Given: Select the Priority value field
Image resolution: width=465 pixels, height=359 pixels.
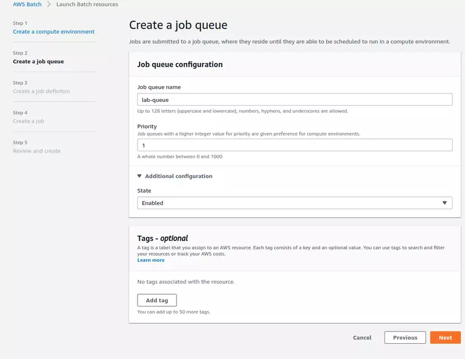Looking at the screenshot, I should tap(295, 145).
